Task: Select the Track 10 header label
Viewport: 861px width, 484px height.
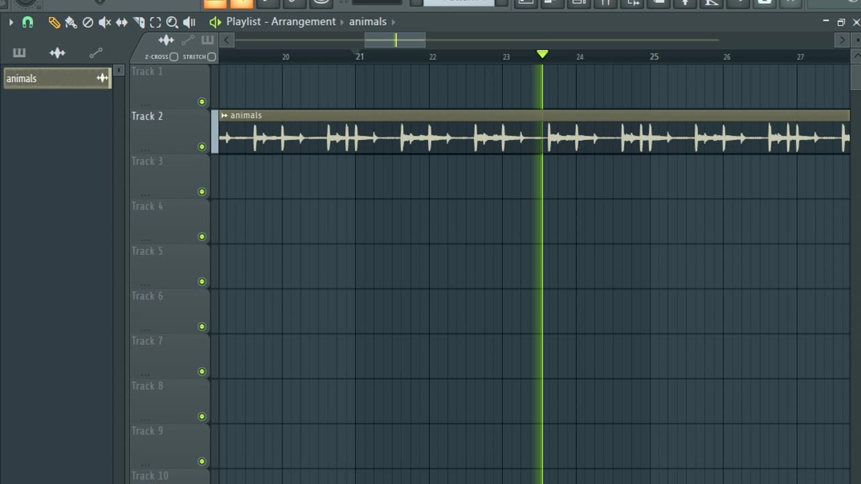Action: 150,476
